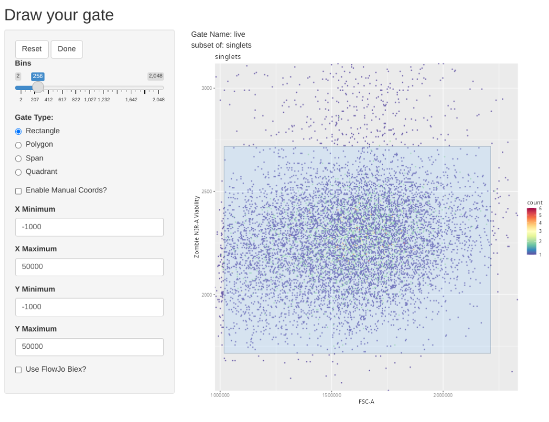
Task: Select the Quadrant gate type
Action: pyautogui.click(x=18, y=172)
